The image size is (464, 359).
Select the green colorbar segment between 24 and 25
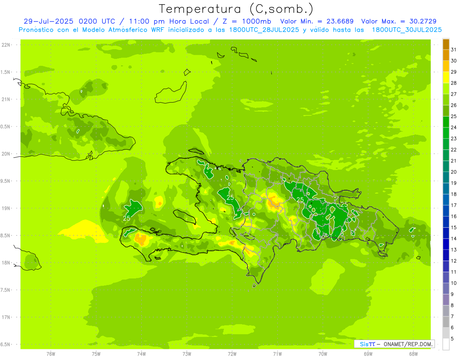(x=446, y=122)
